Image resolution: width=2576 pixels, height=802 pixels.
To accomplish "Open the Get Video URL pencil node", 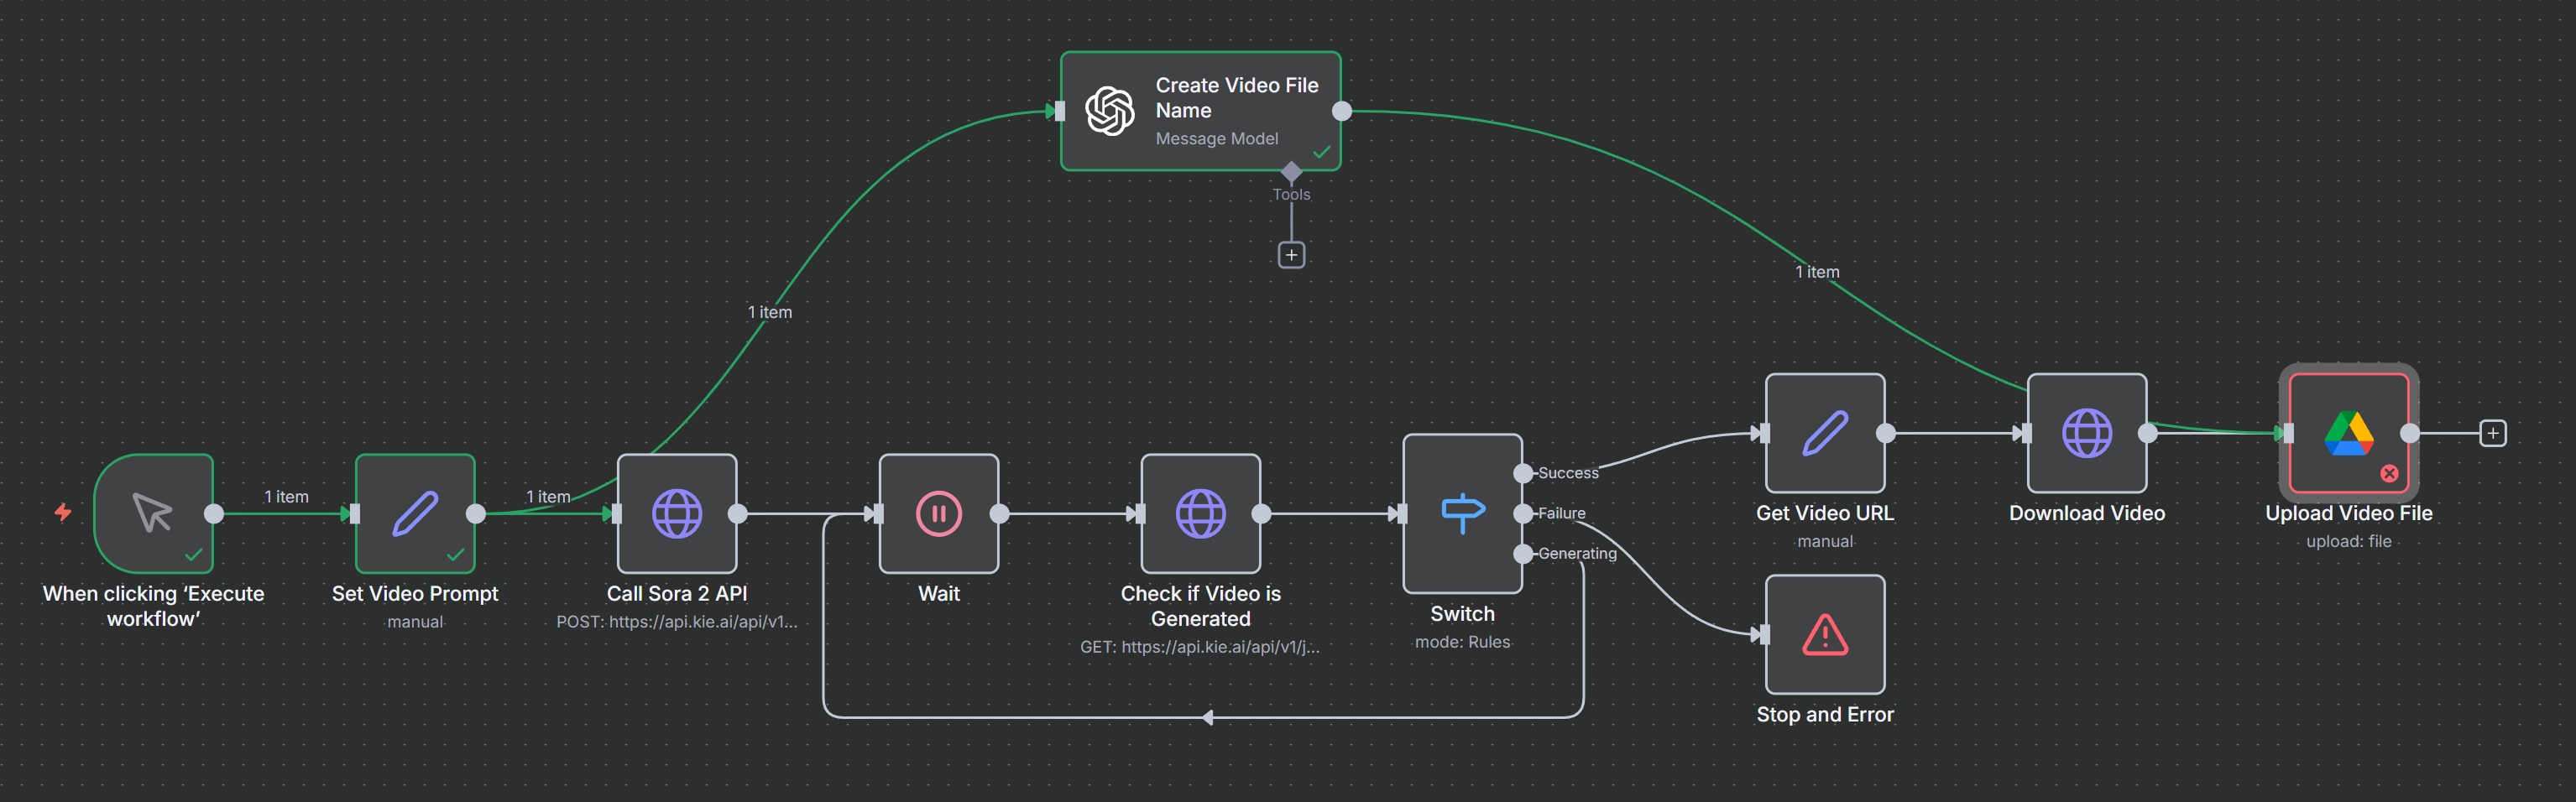I will (1825, 433).
